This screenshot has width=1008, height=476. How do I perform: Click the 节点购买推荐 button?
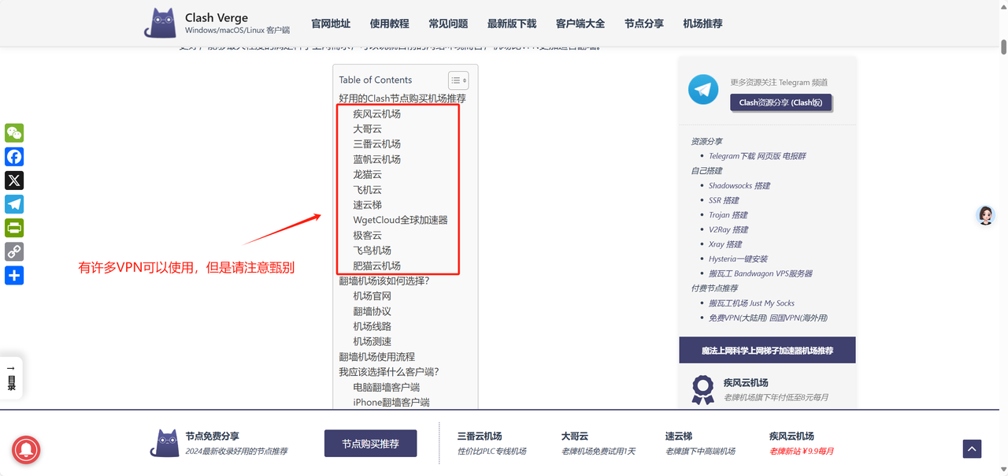click(x=370, y=444)
